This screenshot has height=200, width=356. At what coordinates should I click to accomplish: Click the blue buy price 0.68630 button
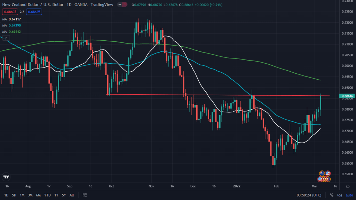35,12
